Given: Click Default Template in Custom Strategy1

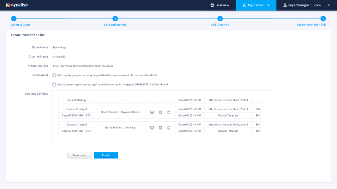Looking at the screenshot, I should (228, 116).
